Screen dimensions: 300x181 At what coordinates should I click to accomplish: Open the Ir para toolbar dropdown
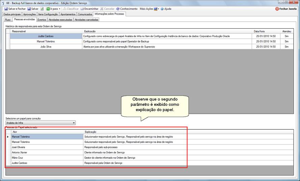[x=53, y=9]
